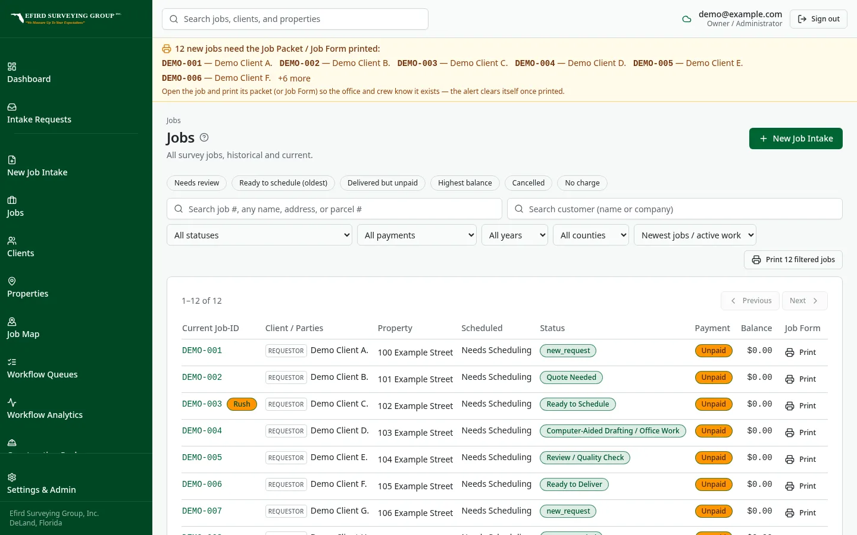Open Workflow Queues from the sidebar
This screenshot has width=857, height=535.
coord(76,368)
